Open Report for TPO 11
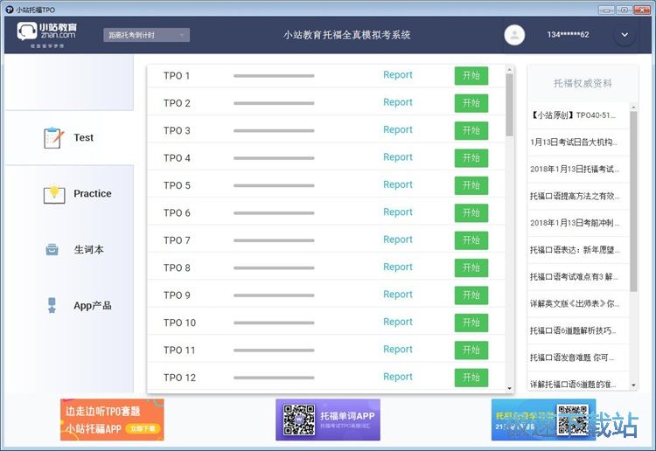656x451 pixels. pyautogui.click(x=397, y=350)
